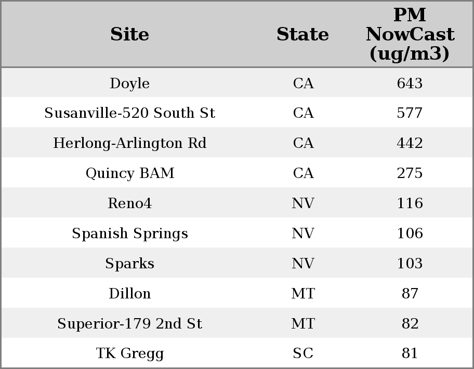Image resolution: width=474 pixels, height=369 pixels.
Task: Select the Reno4 site entry
Action: pos(129,203)
